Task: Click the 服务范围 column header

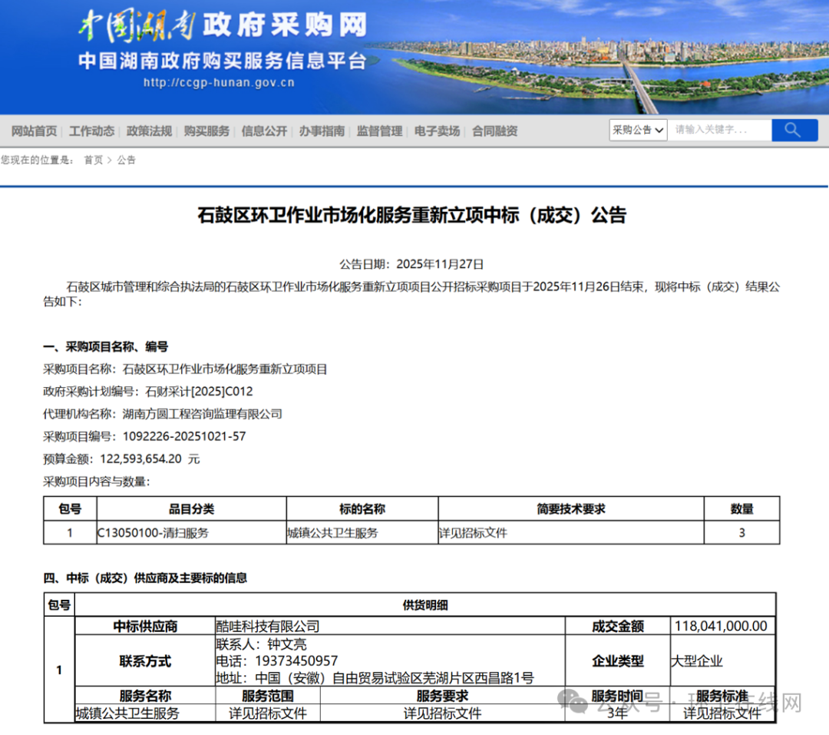Action: [268, 696]
